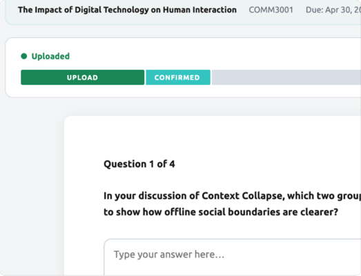This screenshot has width=361, height=276.
Task: Click the header card beside the course code
Action: (x=300, y=19)
